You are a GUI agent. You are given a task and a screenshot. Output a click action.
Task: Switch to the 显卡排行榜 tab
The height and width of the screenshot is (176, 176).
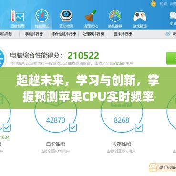(x=123, y=34)
